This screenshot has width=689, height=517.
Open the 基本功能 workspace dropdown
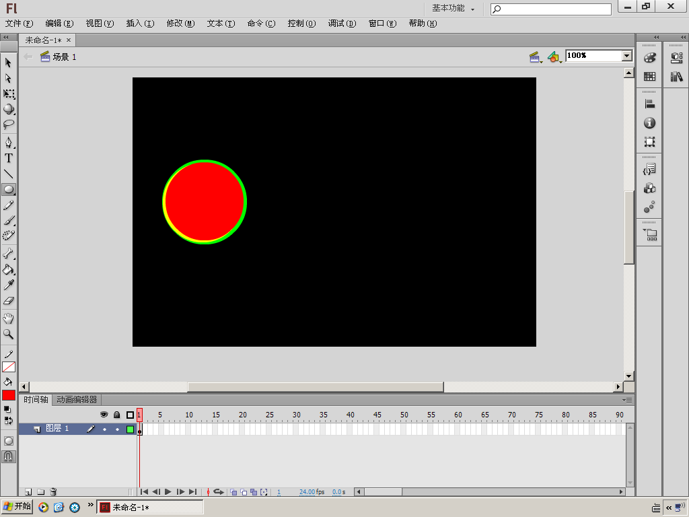point(453,8)
